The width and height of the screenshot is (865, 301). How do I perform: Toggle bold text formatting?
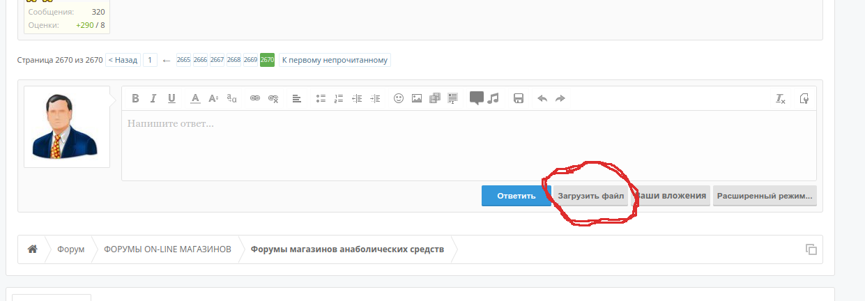point(136,98)
